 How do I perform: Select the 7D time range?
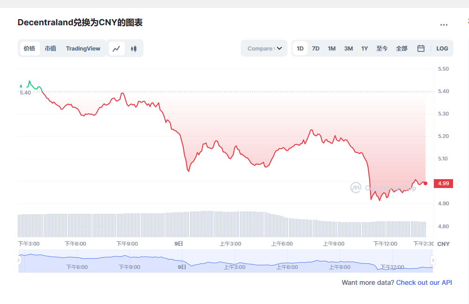point(316,48)
